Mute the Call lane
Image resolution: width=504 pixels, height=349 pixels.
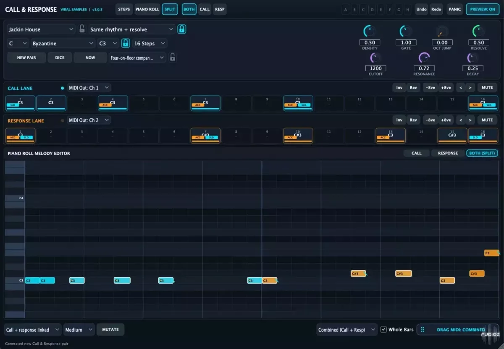click(487, 88)
